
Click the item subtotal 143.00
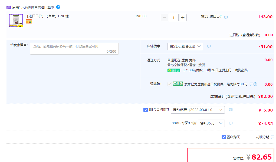coord(265,17)
